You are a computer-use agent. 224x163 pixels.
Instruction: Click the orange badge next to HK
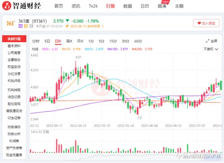point(26,26)
